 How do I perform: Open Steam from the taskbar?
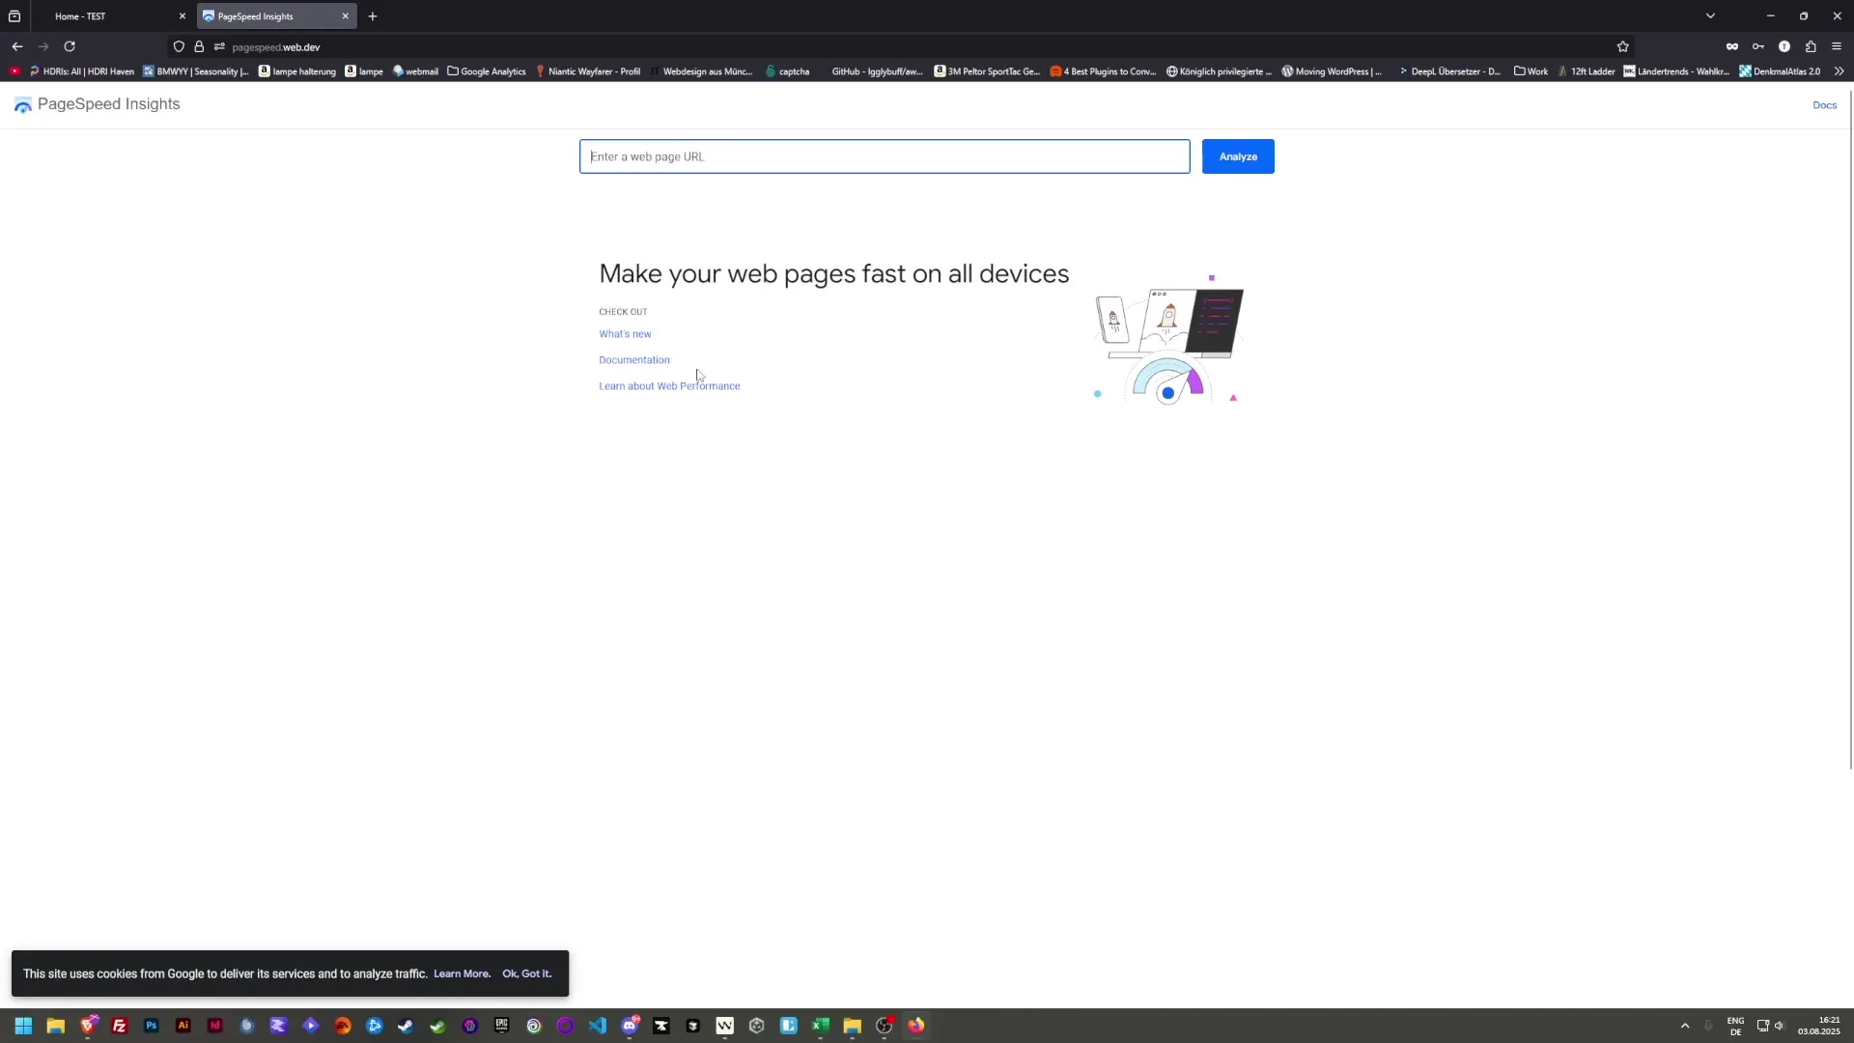pos(406,1026)
